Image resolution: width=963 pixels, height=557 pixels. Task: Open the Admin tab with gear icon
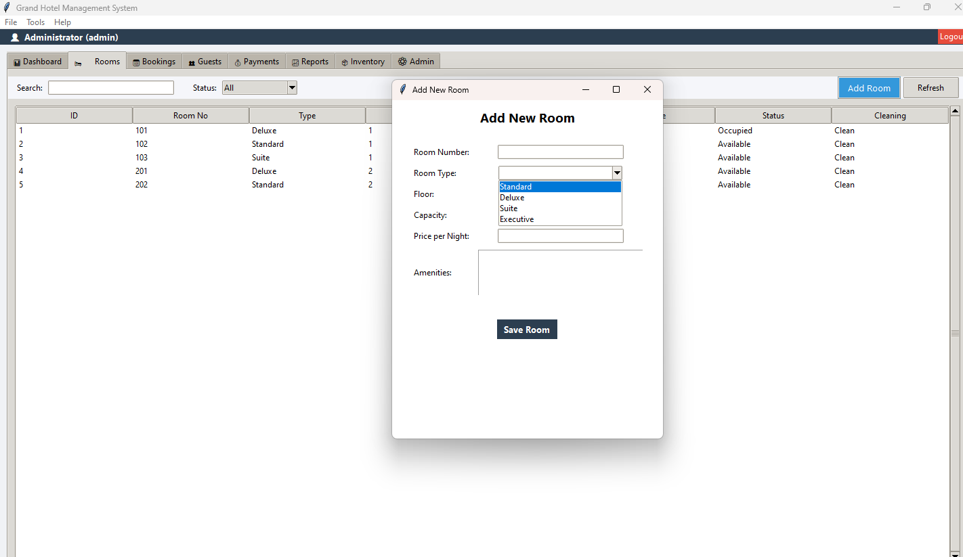pos(416,62)
